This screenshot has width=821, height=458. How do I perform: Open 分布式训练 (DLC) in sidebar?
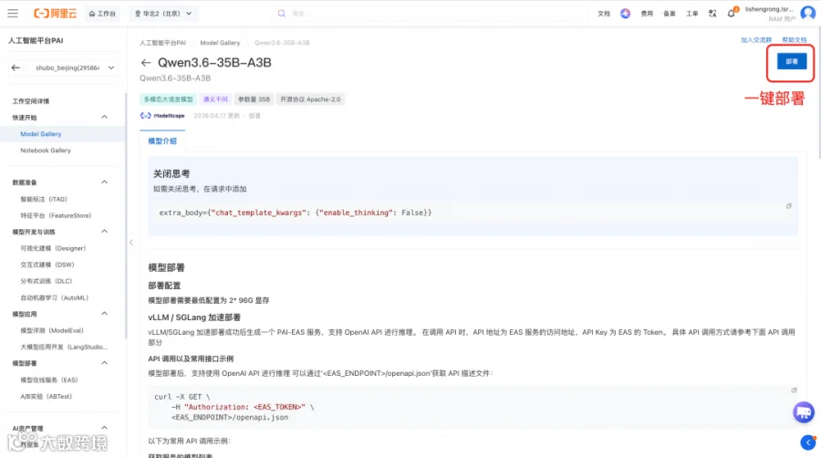(x=47, y=281)
